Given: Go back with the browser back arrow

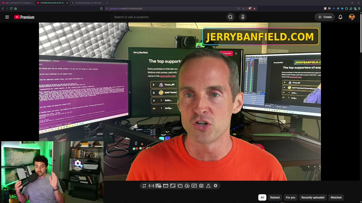Looking at the screenshot, I should pos(3,8).
